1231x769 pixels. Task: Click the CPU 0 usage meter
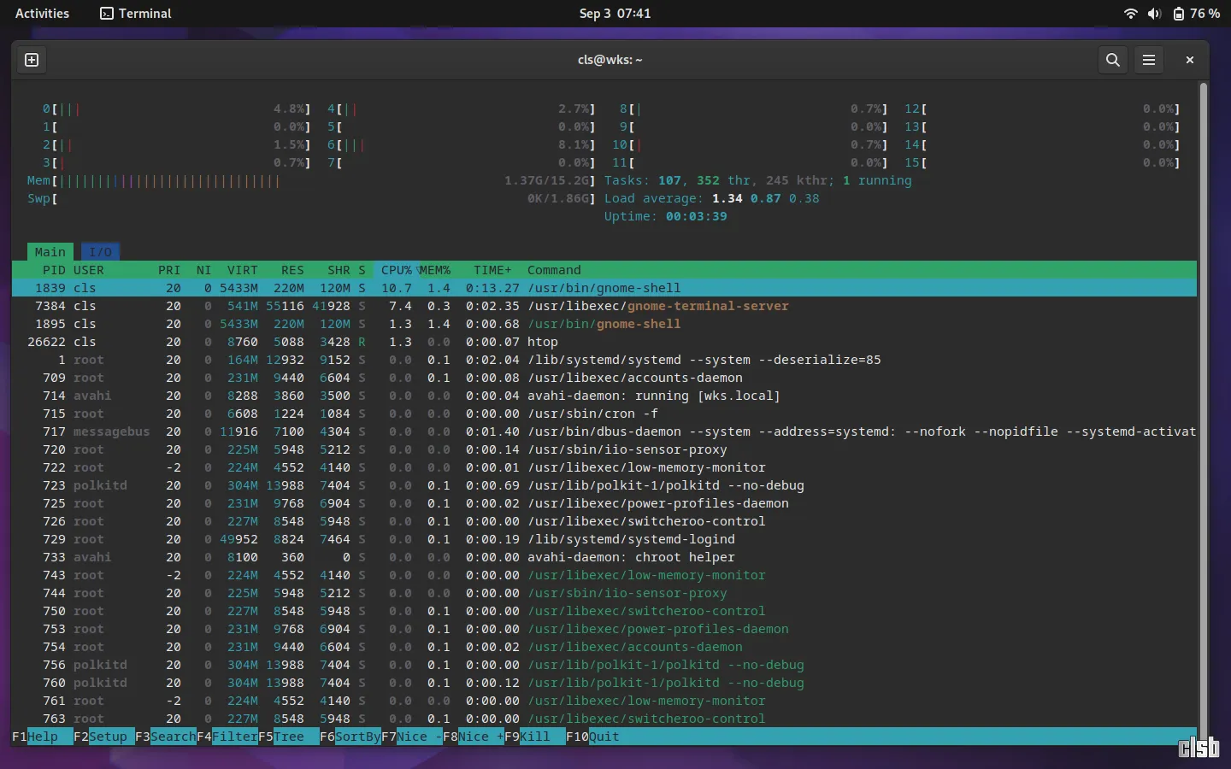[x=176, y=109]
